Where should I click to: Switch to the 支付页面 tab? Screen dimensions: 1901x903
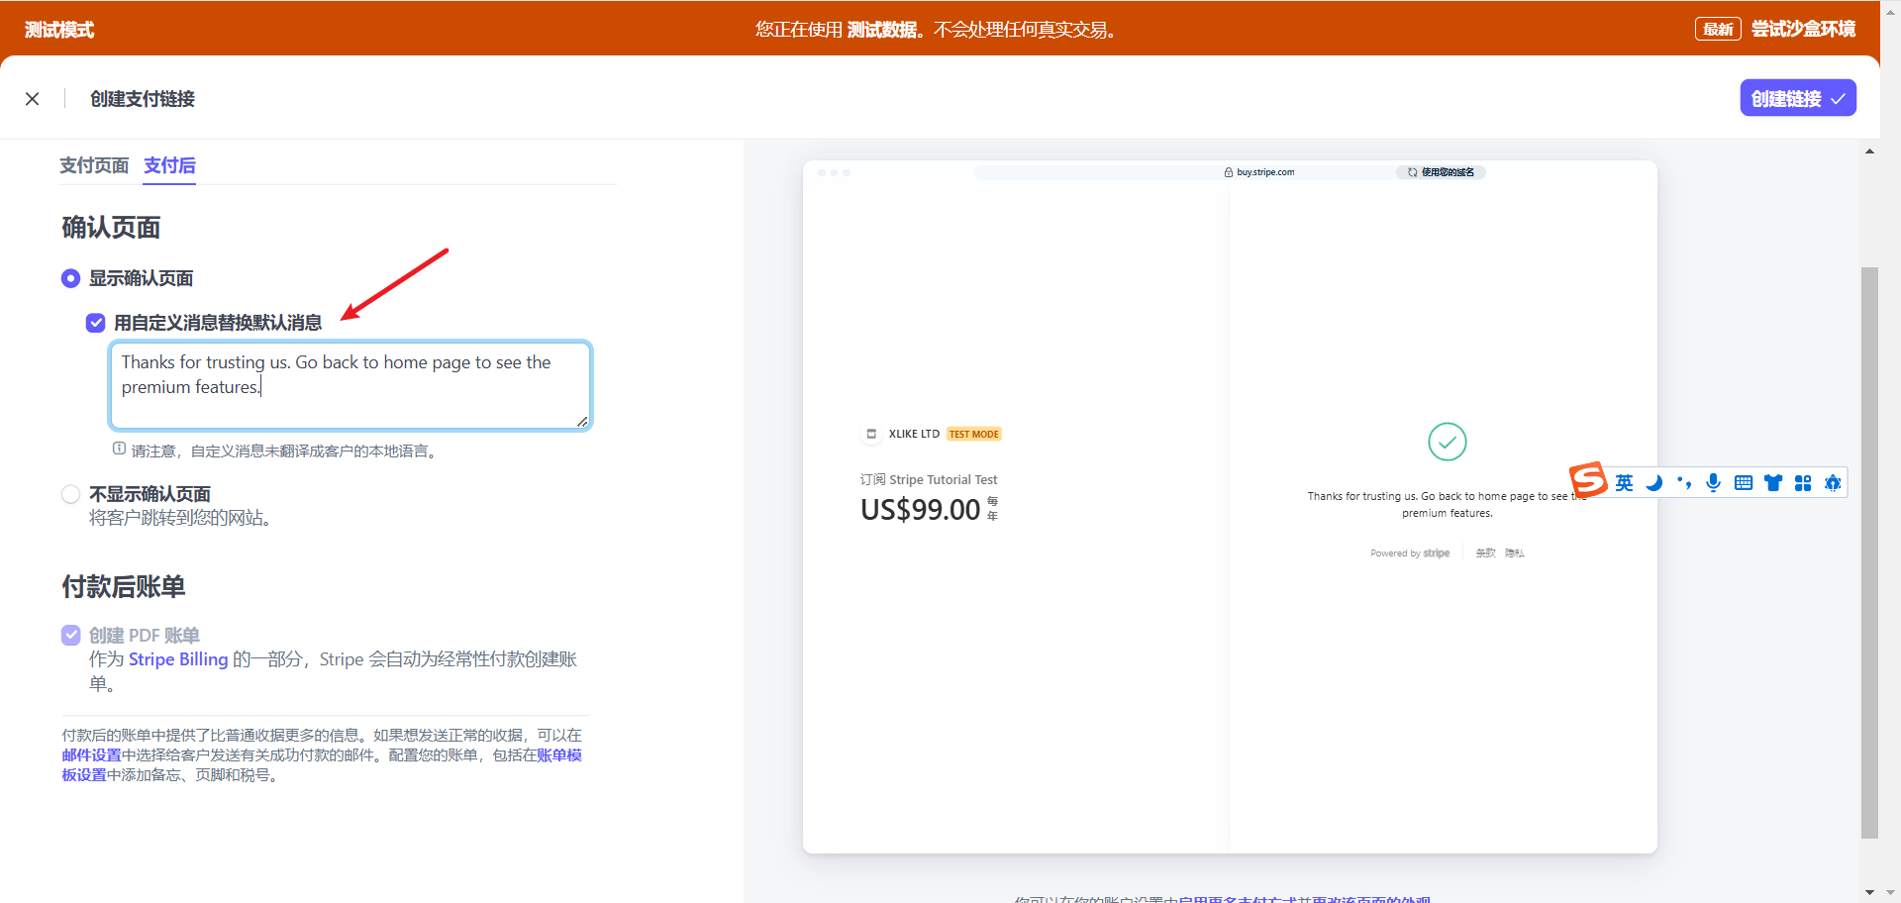click(94, 165)
